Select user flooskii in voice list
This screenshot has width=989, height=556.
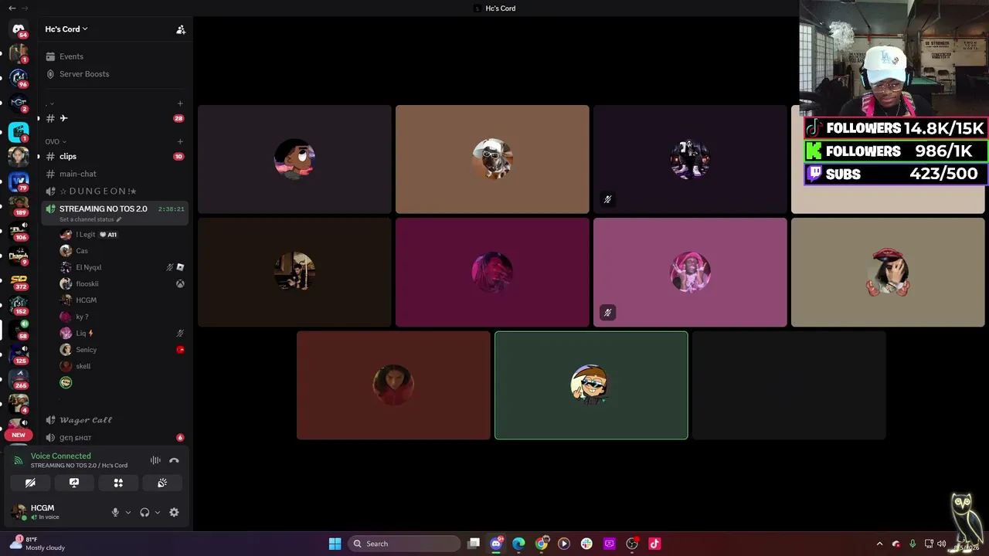point(122,283)
